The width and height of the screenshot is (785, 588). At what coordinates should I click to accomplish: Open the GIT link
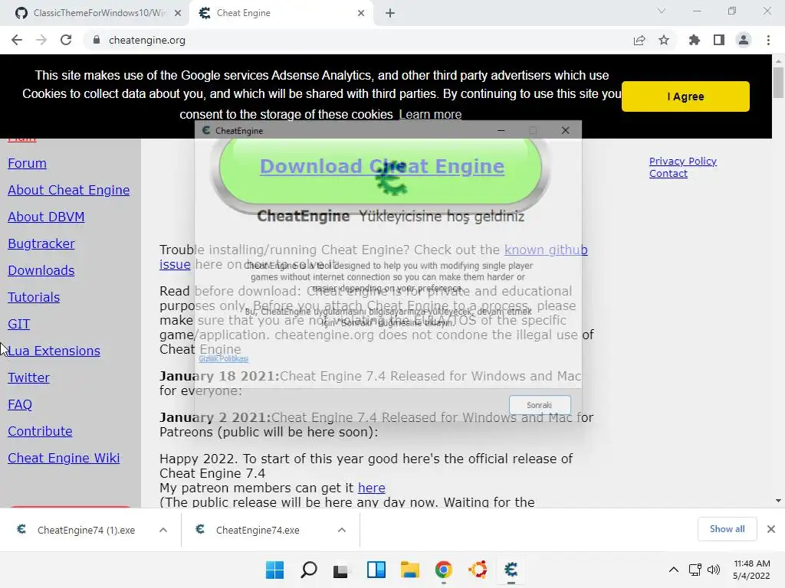(18, 324)
